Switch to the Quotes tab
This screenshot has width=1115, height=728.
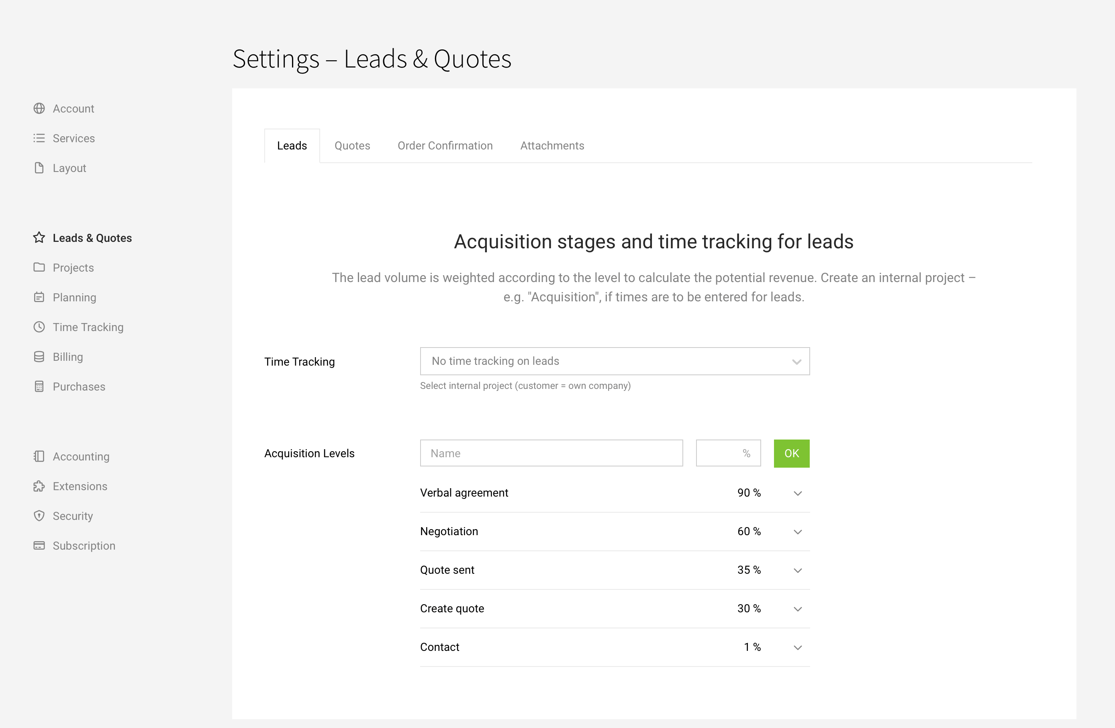[352, 146]
